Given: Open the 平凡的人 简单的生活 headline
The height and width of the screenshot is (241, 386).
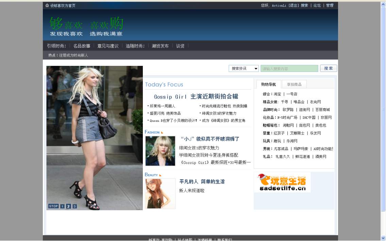Looking at the screenshot, I should pos(202,182).
